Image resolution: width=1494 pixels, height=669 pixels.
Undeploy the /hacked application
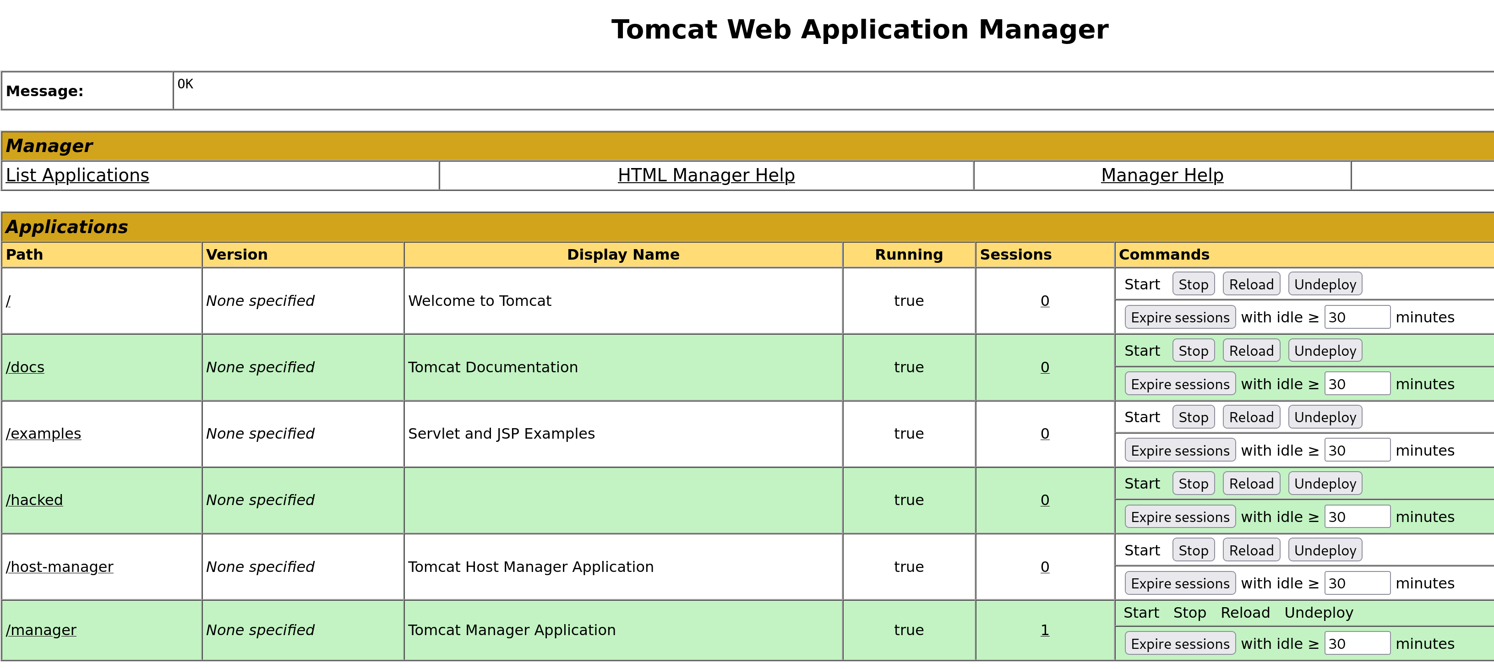click(x=1325, y=484)
